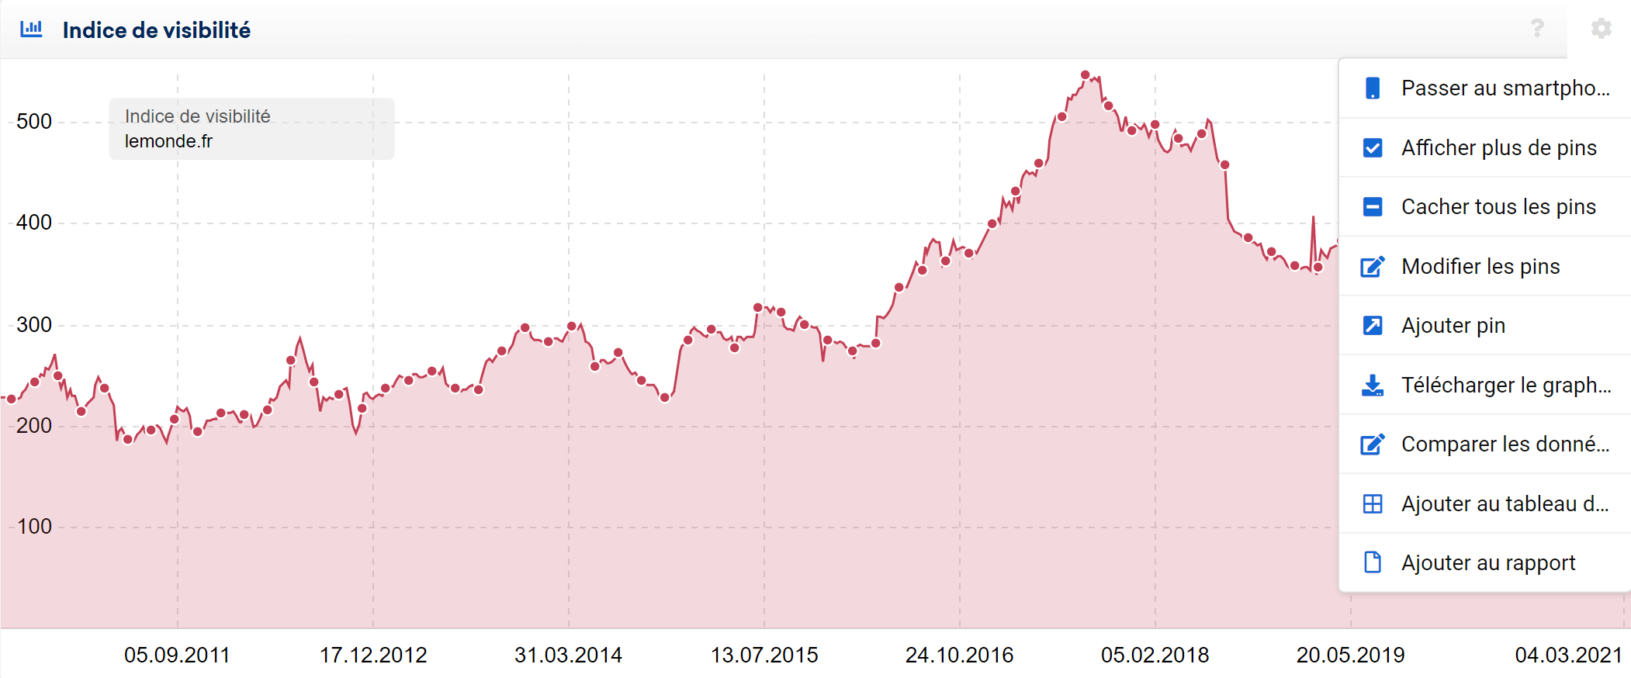This screenshot has height=678, width=1631.
Task: Click the Comparer les données edit icon
Action: [x=1373, y=444]
